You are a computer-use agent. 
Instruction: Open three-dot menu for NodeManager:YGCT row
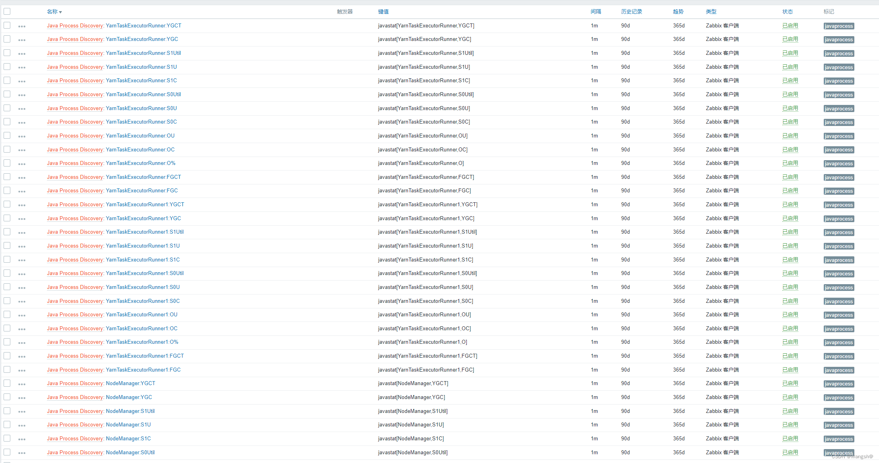(22, 384)
